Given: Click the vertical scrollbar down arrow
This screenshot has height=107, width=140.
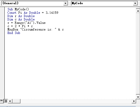Looking at the screenshot, I should point(138,97).
